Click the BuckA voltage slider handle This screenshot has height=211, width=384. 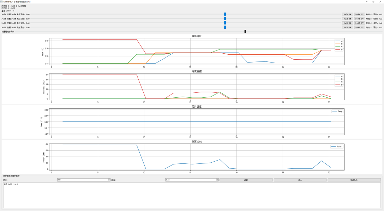click(225, 14)
